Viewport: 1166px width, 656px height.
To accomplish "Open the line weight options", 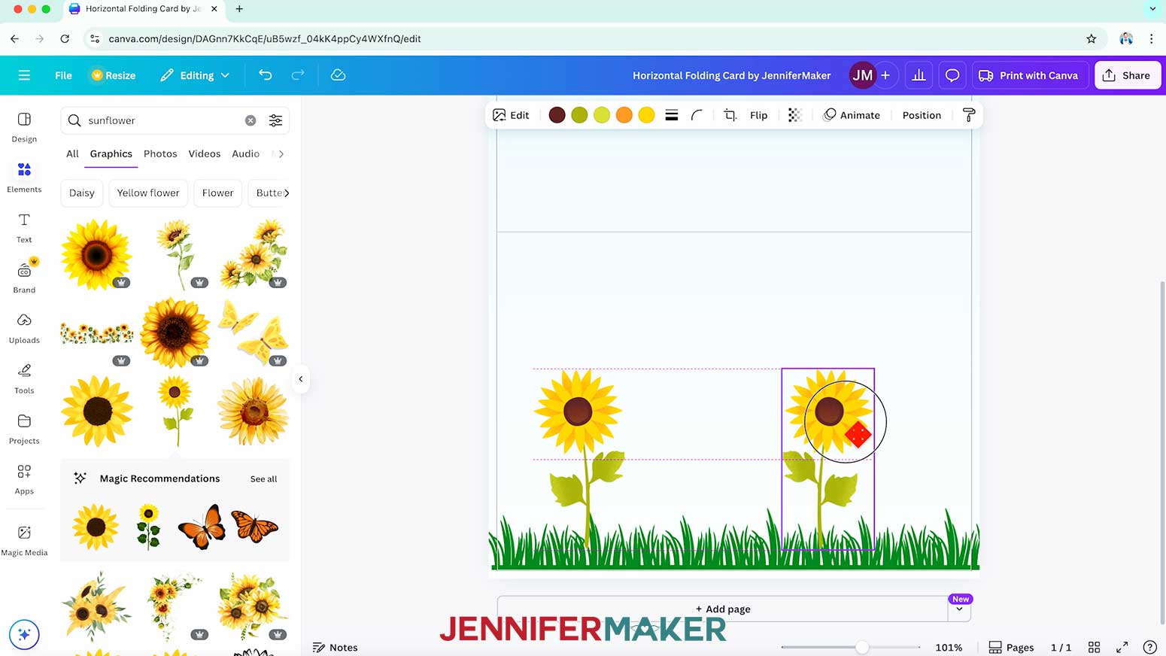I will [672, 115].
